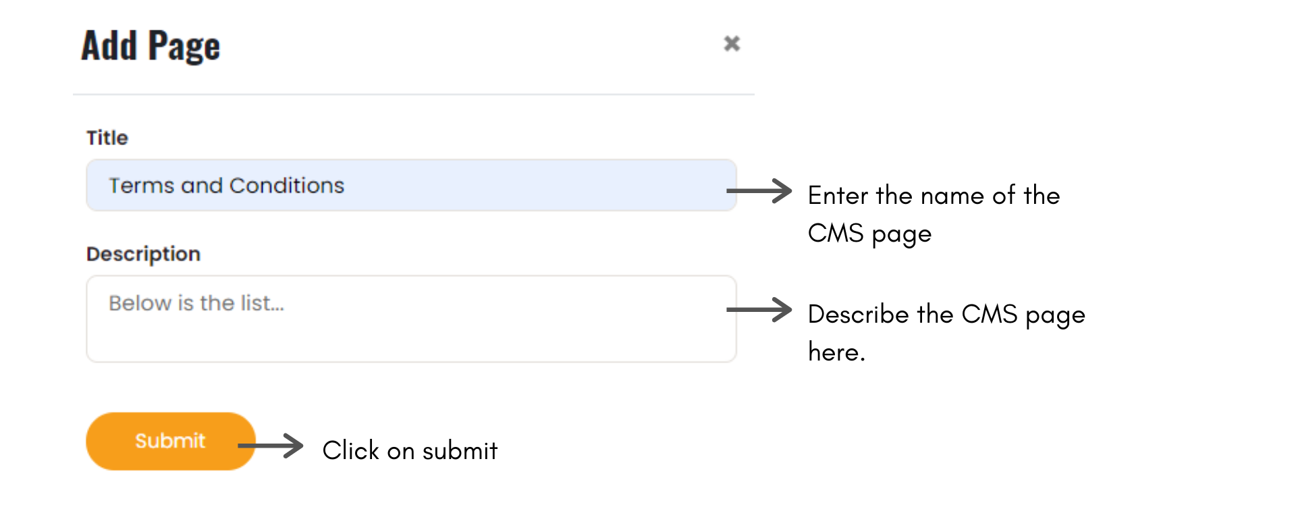The image size is (1296, 505).
Task: Select the "Add Page" heading
Action: pos(151,46)
